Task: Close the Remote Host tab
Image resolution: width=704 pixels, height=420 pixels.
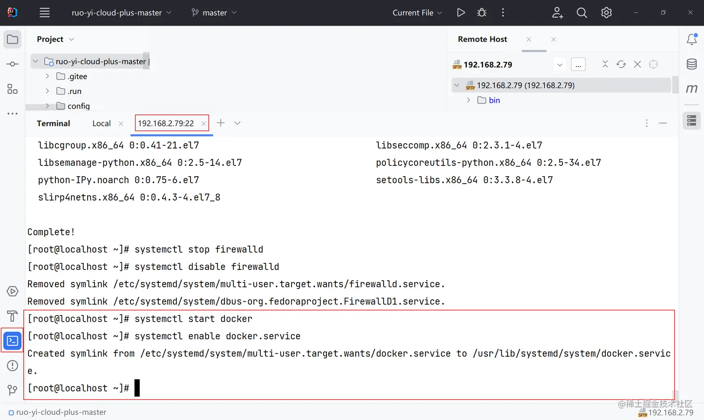Action: 529,40
